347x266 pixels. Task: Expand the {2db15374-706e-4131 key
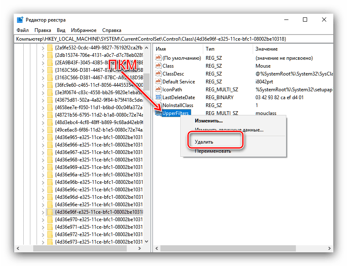tap(43, 56)
